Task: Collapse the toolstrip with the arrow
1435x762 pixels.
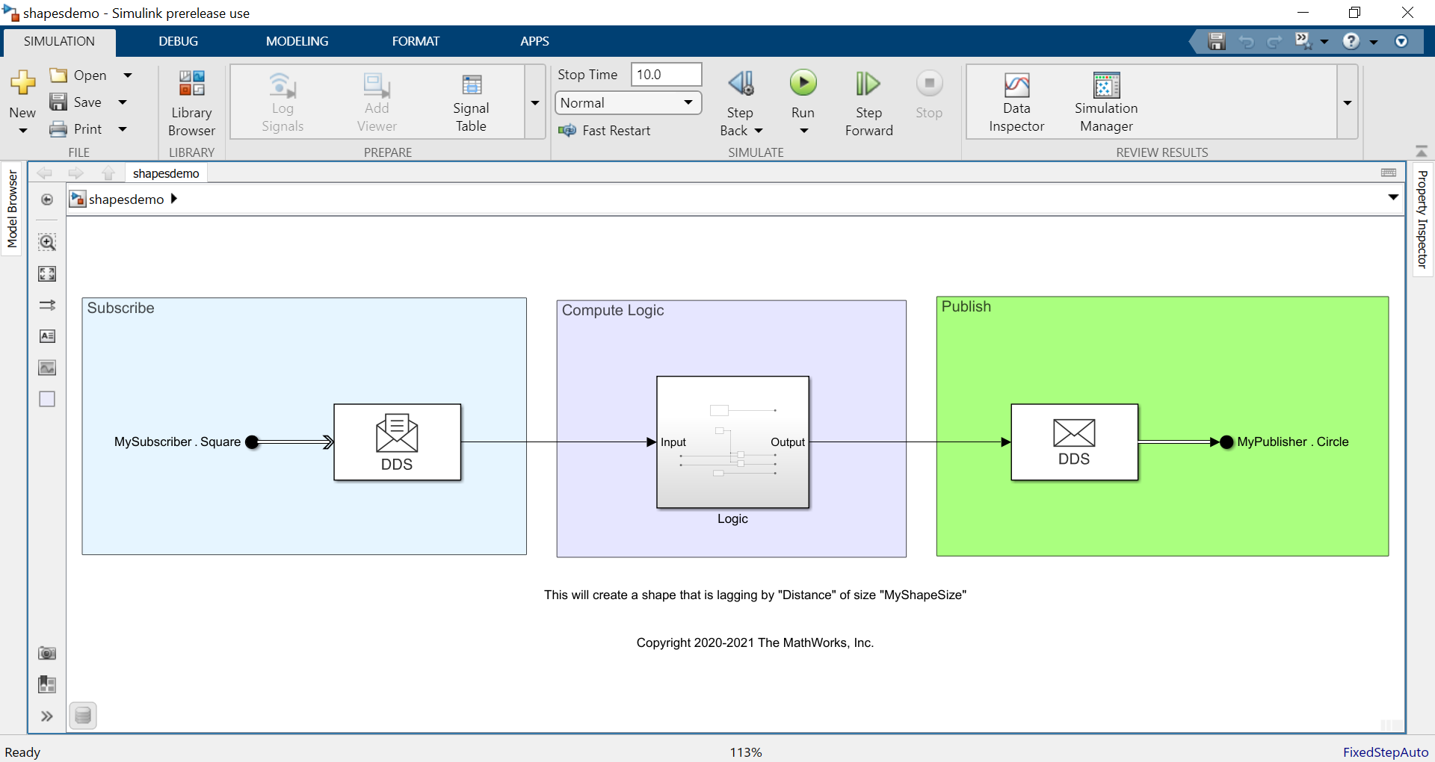Action: click(x=1421, y=149)
